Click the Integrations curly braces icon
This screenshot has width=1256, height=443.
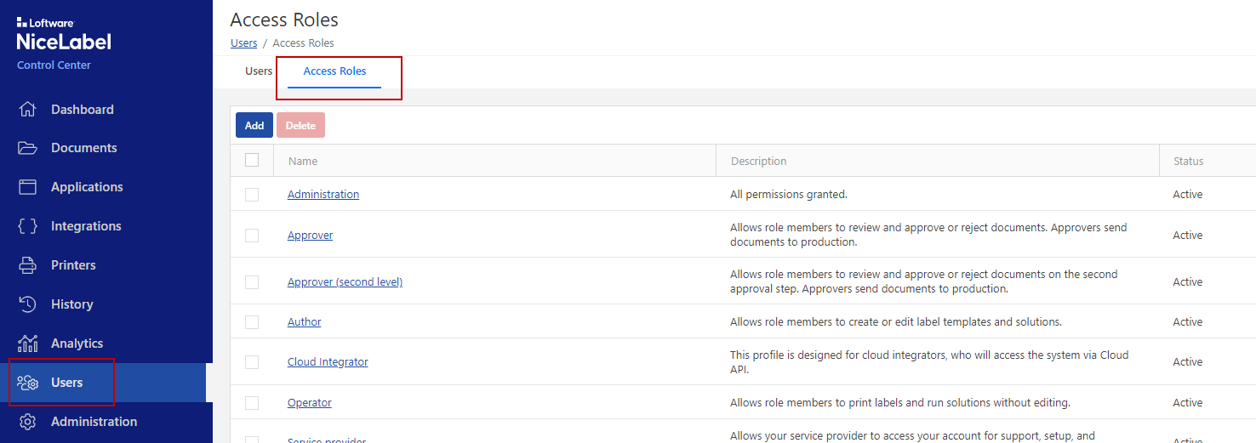click(x=28, y=226)
